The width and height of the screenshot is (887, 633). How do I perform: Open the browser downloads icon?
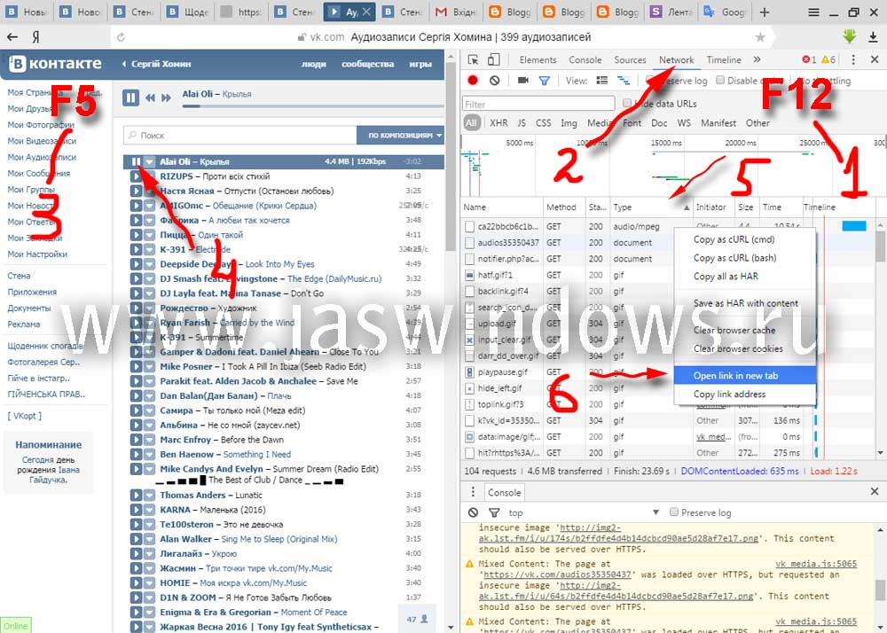pyautogui.click(x=874, y=37)
